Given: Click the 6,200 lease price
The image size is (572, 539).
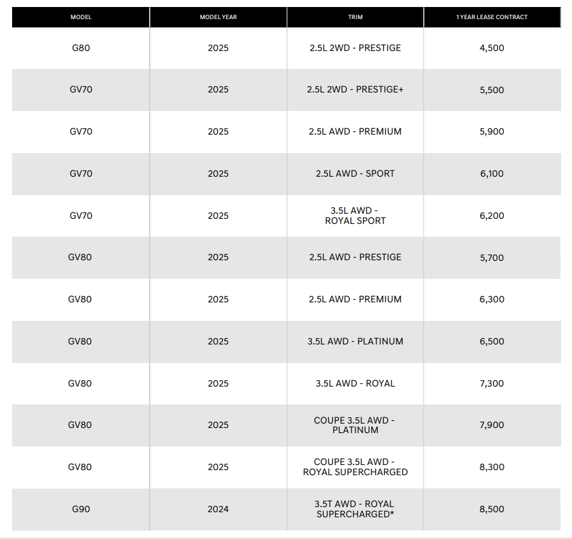Looking at the screenshot, I should point(492,216).
